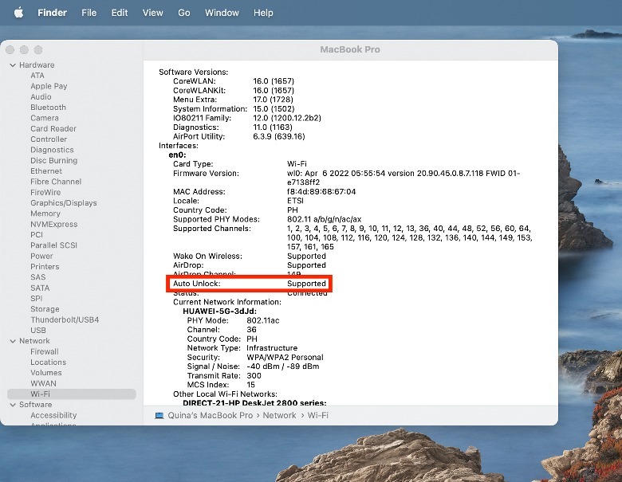Screen dimensions: 622x482
Task: Click the MAC Address value
Action: click(321, 192)
